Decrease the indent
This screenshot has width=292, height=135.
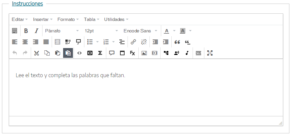(155, 42)
